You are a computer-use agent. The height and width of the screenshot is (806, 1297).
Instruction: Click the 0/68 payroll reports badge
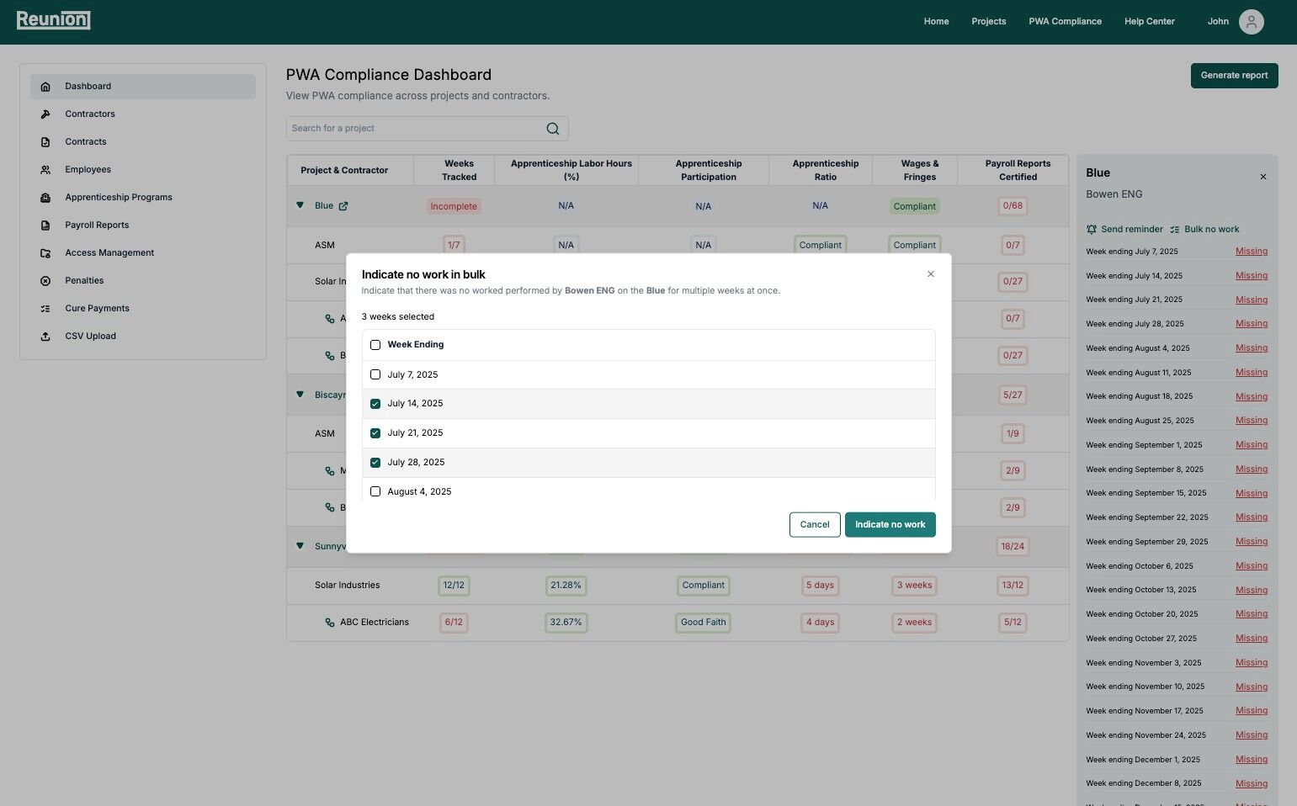click(1013, 206)
